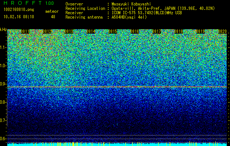Click the Receiving antenna label
The width and height of the screenshot is (230, 146).
(x=84, y=17)
